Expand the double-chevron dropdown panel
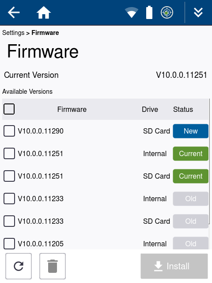Viewport: 212px width, 283px height. tap(198, 12)
